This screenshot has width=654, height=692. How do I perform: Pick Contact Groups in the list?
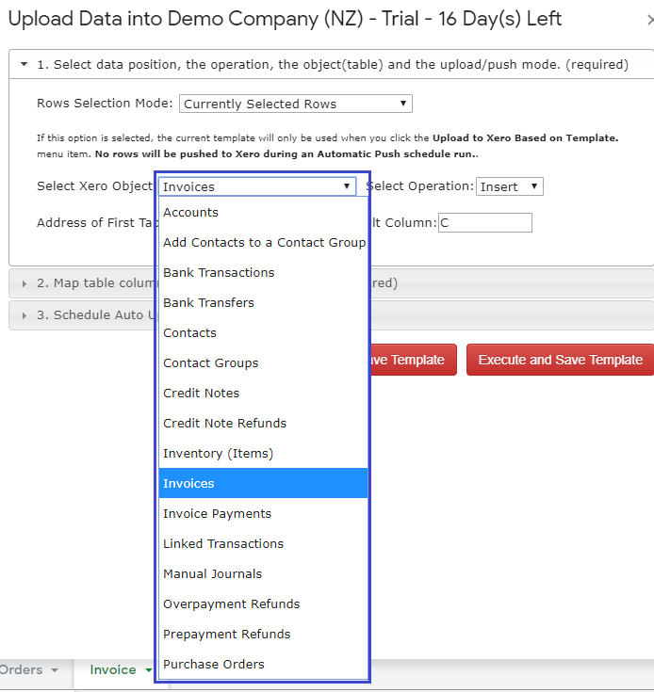pos(263,362)
